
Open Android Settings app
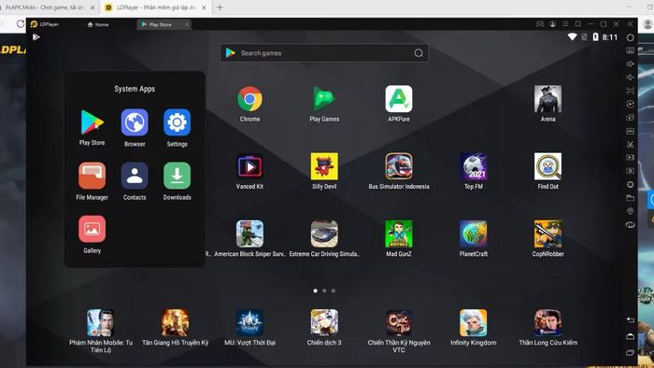(177, 122)
